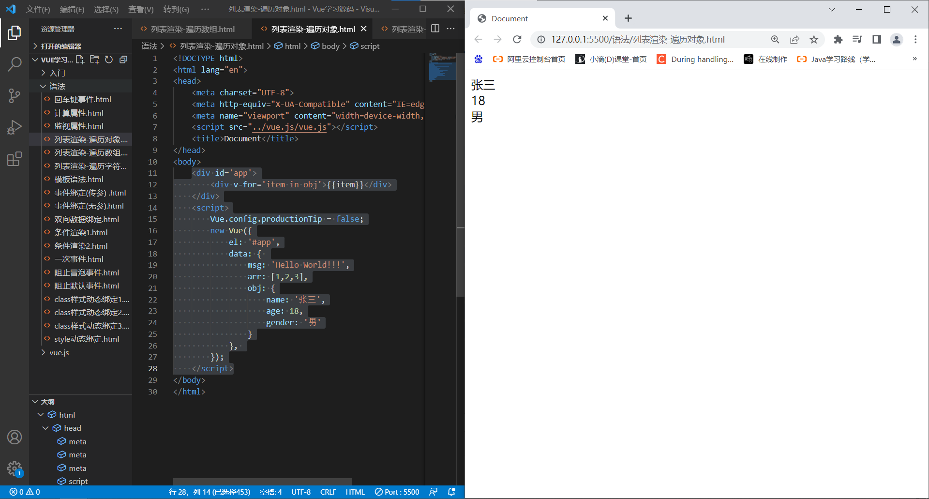The height and width of the screenshot is (499, 929).
Task: Toggle Chrome side panel
Action: (877, 40)
